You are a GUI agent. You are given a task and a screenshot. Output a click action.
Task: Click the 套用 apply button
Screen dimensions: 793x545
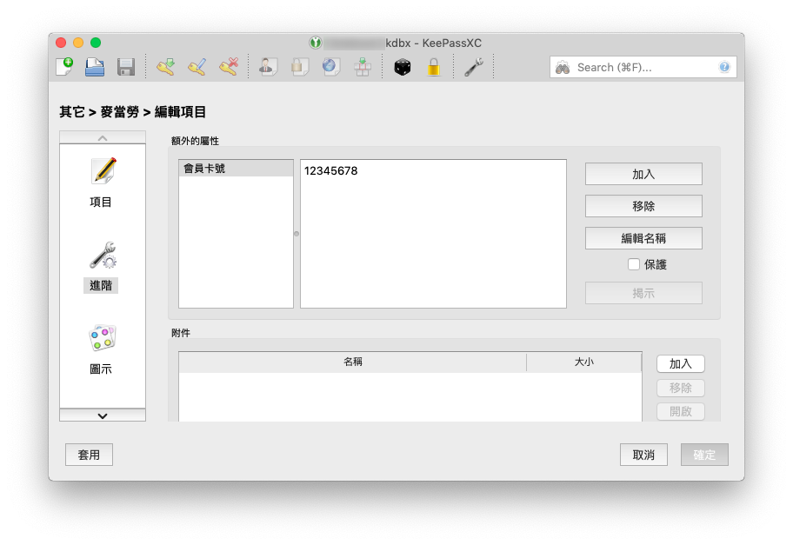tap(89, 455)
